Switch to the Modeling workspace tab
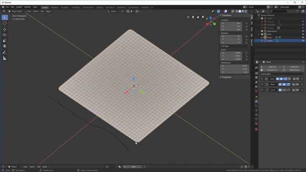 pyautogui.click(x=54, y=8)
